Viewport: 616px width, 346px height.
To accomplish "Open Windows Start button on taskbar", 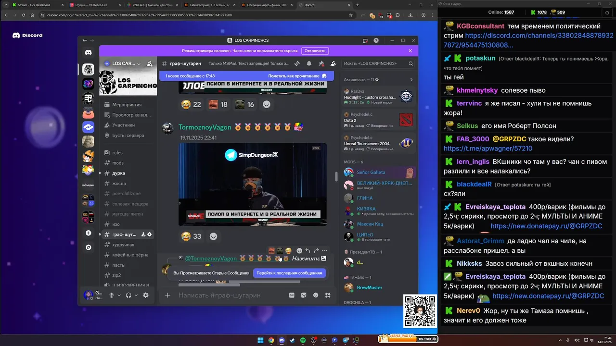I will coord(260,340).
